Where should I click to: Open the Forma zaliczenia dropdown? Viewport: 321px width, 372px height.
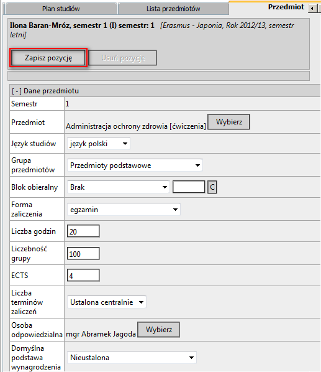click(x=124, y=210)
